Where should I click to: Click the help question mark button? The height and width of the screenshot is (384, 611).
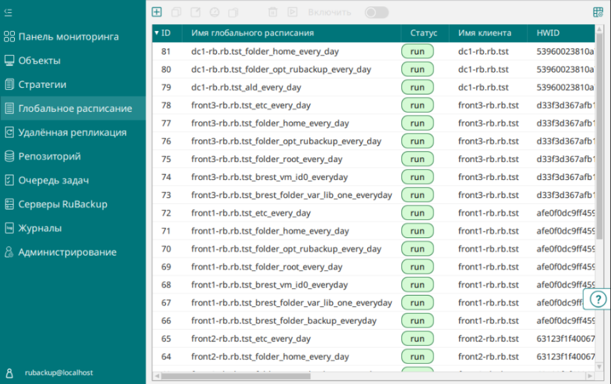[x=598, y=299]
